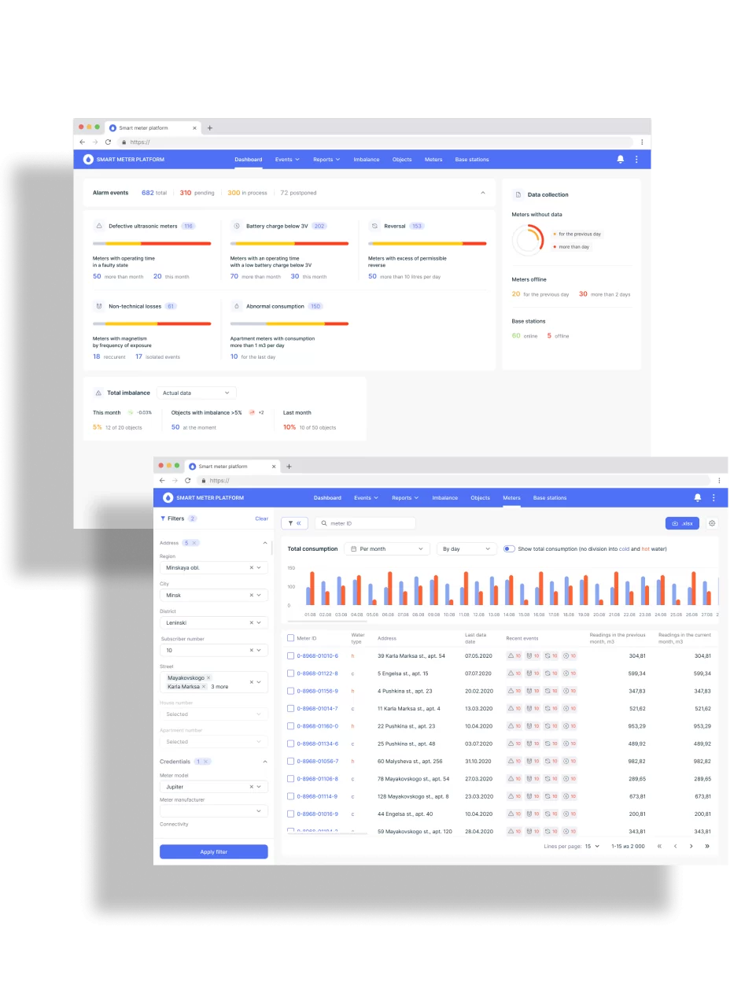Select all rows via Meter ID checkbox
This screenshot has width=756, height=1004.
click(291, 638)
